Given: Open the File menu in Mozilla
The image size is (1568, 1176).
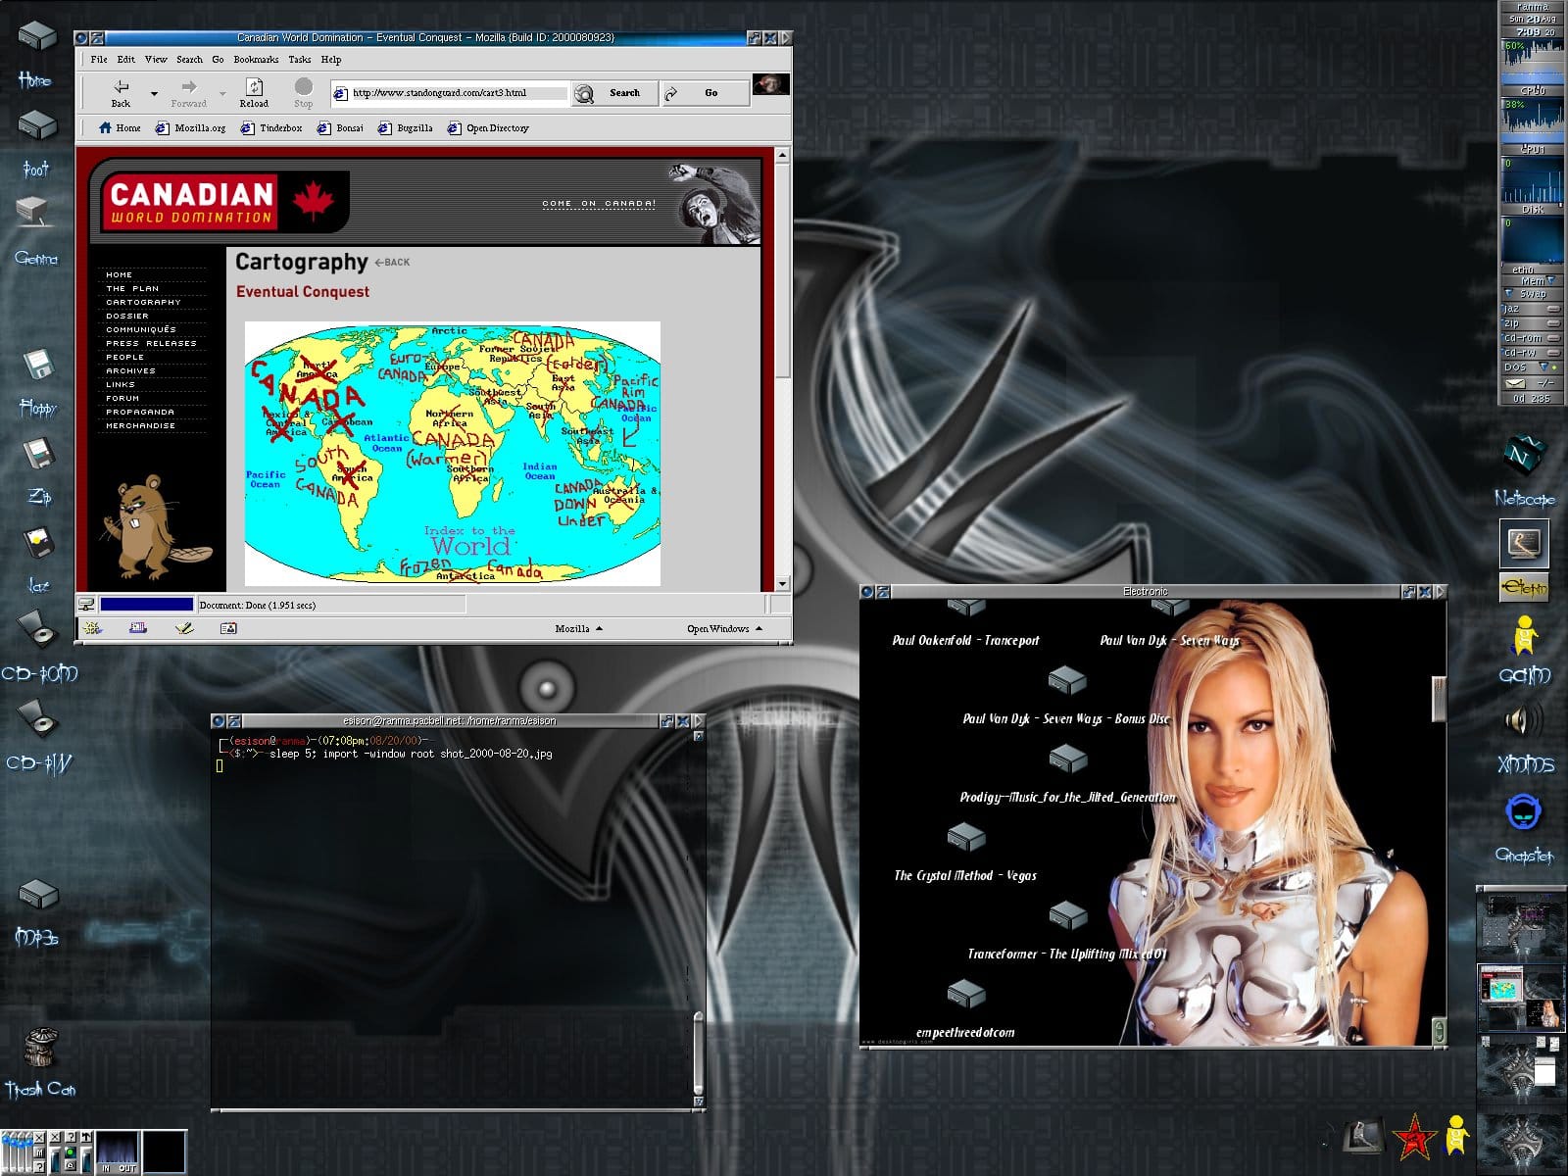Looking at the screenshot, I should 99,60.
